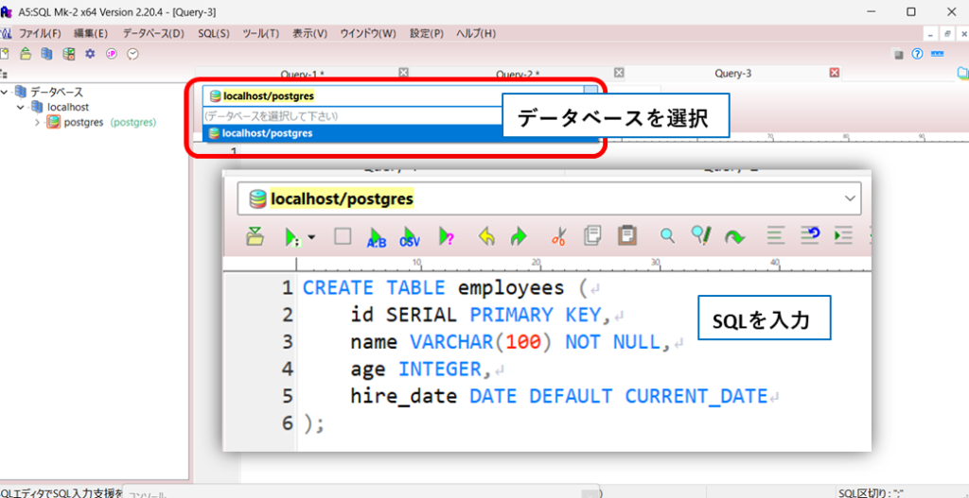Click the yellow undo arrow icon
This screenshot has width=969, height=498.
coord(486,236)
